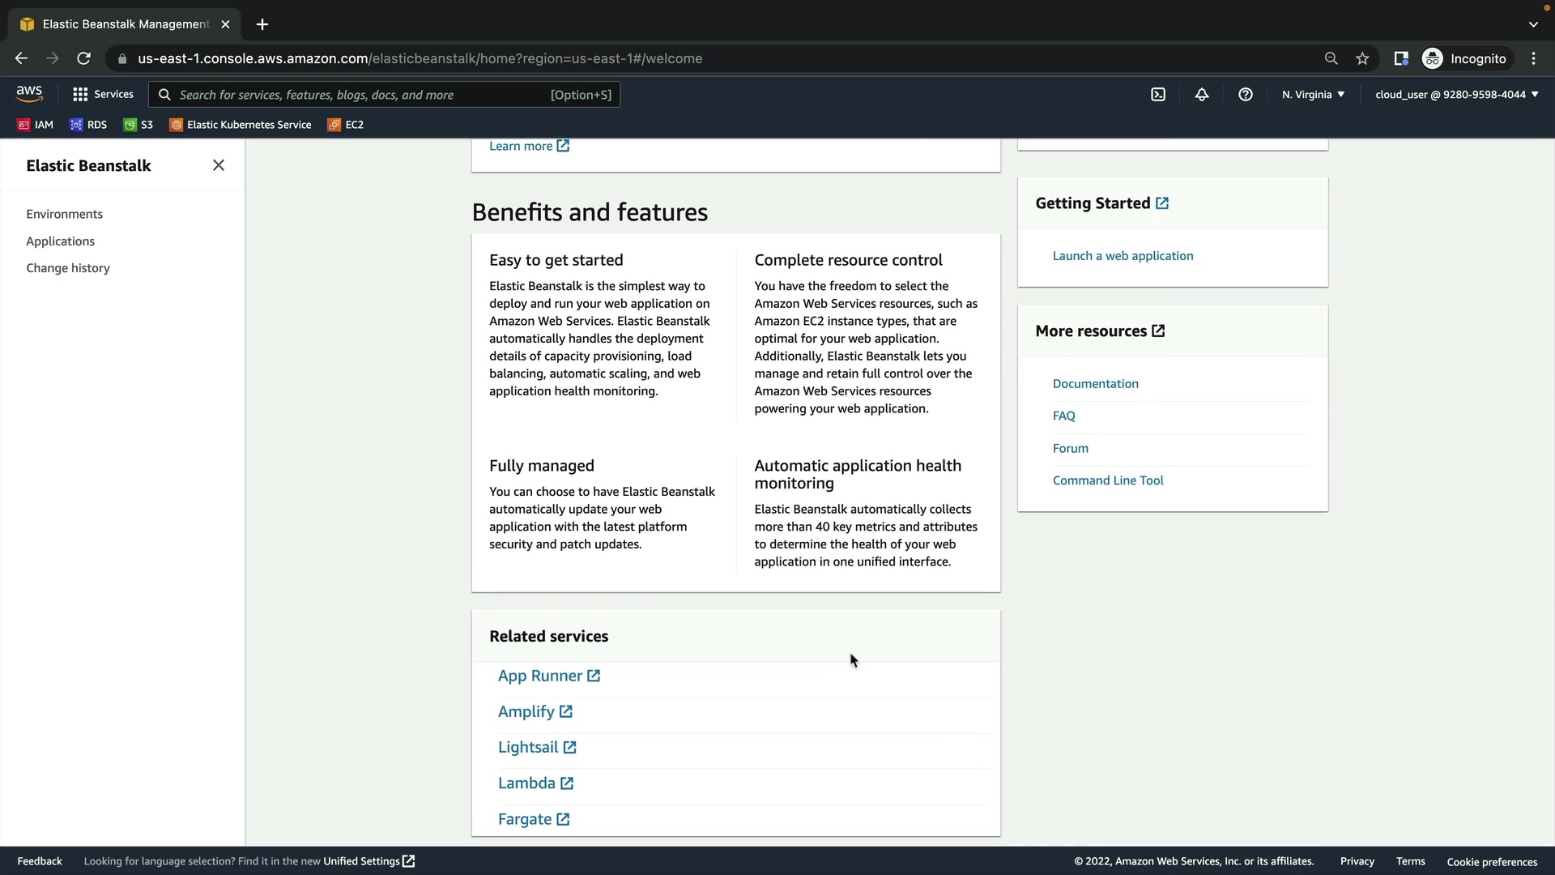Expand the cloud_user account dropdown

pos(1456,95)
